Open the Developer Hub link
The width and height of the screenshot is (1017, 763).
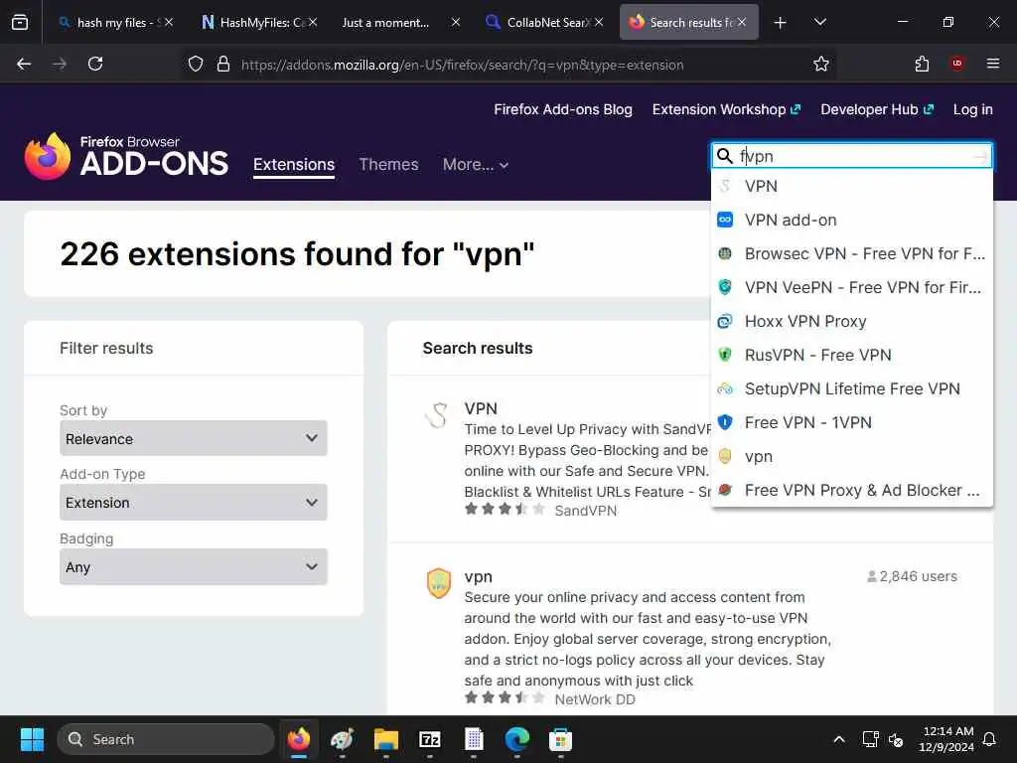pos(877,109)
